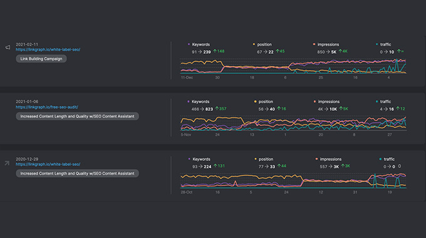Image resolution: width=426 pixels, height=238 pixels.
Task: Click yellow position legend dot in 2020-12-29 row
Action: point(256,159)
